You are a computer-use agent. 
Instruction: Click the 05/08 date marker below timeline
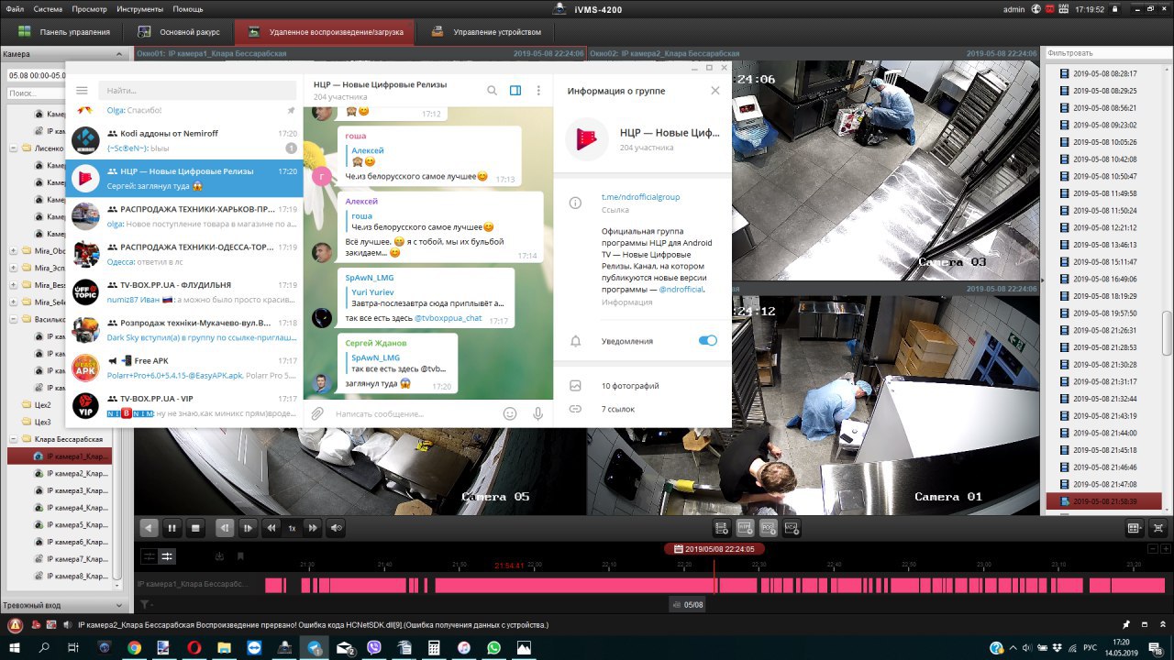coord(687,604)
